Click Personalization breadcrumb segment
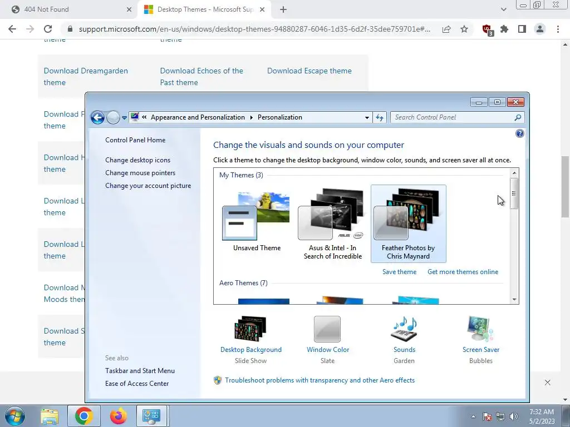Image resolution: width=570 pixels, height=427 pixels. 280,117
